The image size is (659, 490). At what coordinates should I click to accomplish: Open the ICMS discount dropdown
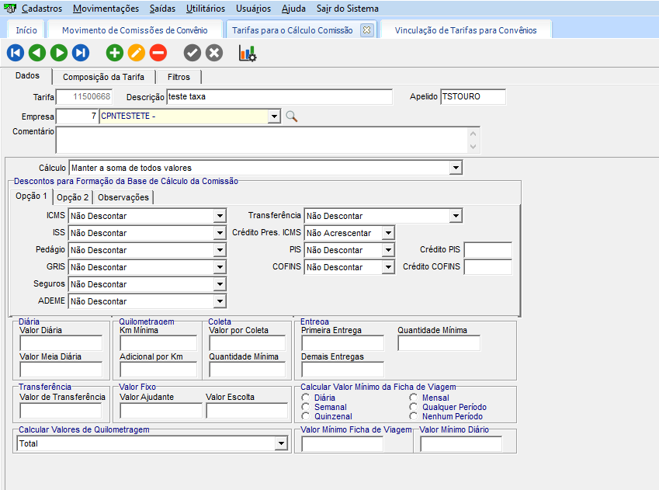tap(220, 216)
